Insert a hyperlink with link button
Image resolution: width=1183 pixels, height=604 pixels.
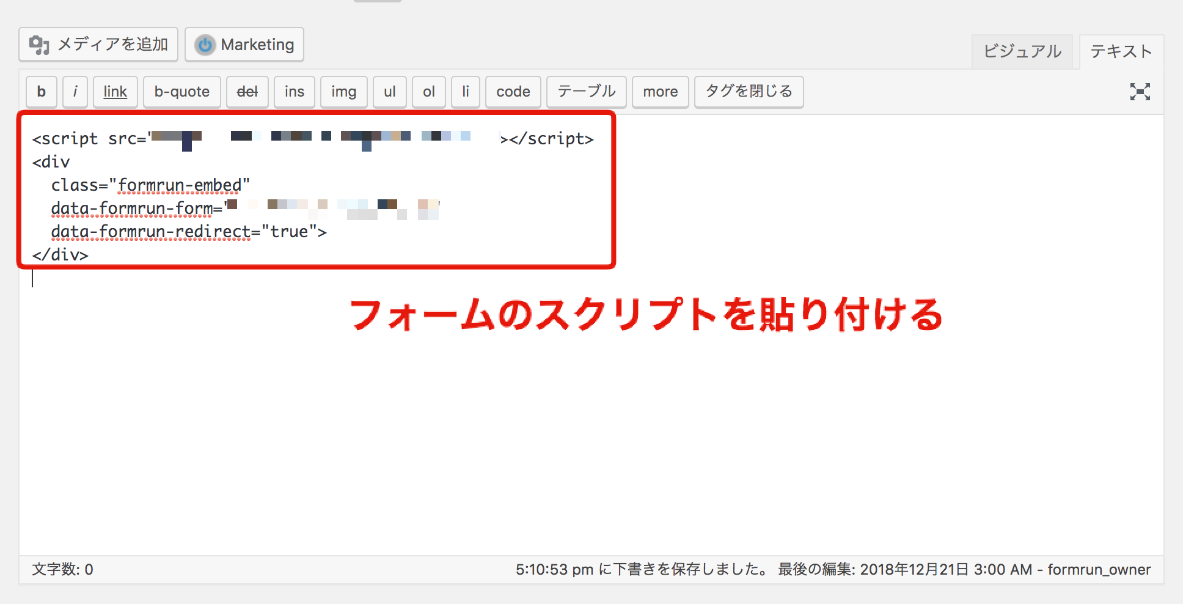point(115,92)
